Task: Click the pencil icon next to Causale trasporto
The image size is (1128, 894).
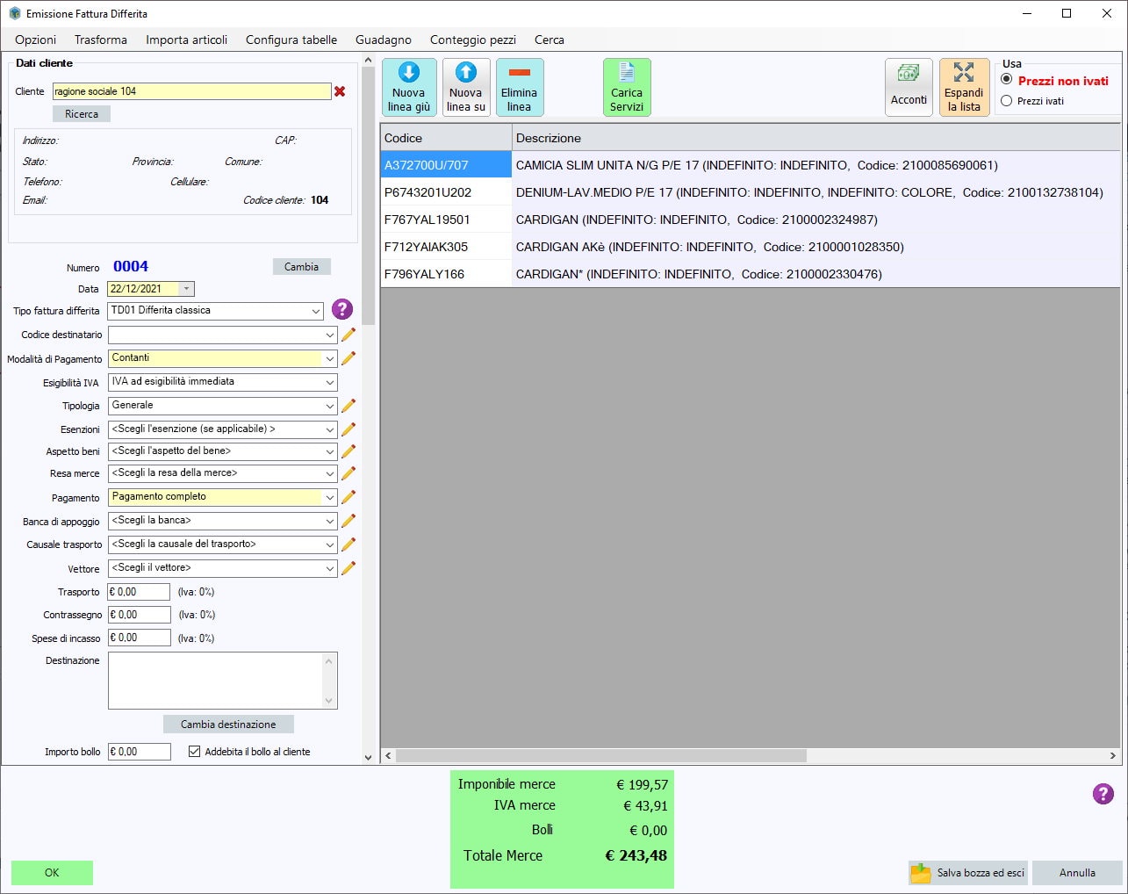Action: (348, 544)
